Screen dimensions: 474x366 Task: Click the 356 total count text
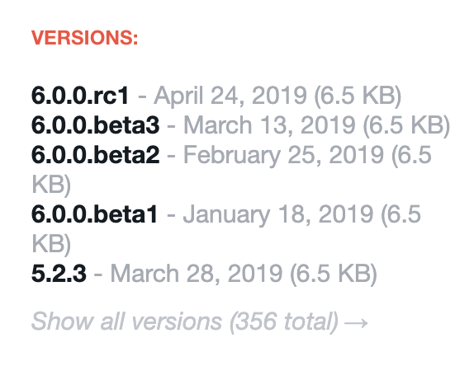point(283,321)
